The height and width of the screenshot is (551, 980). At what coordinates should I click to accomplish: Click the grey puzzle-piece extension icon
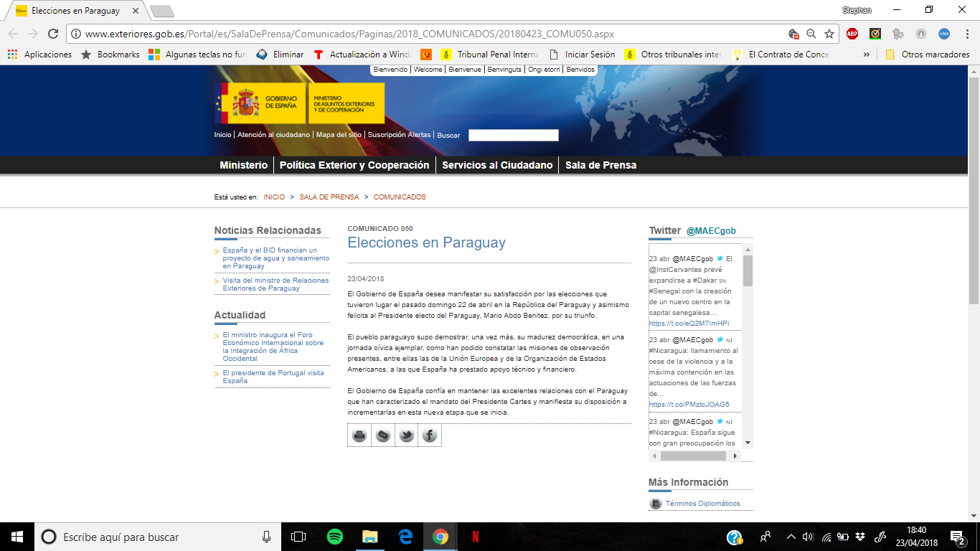click(898, 34)
